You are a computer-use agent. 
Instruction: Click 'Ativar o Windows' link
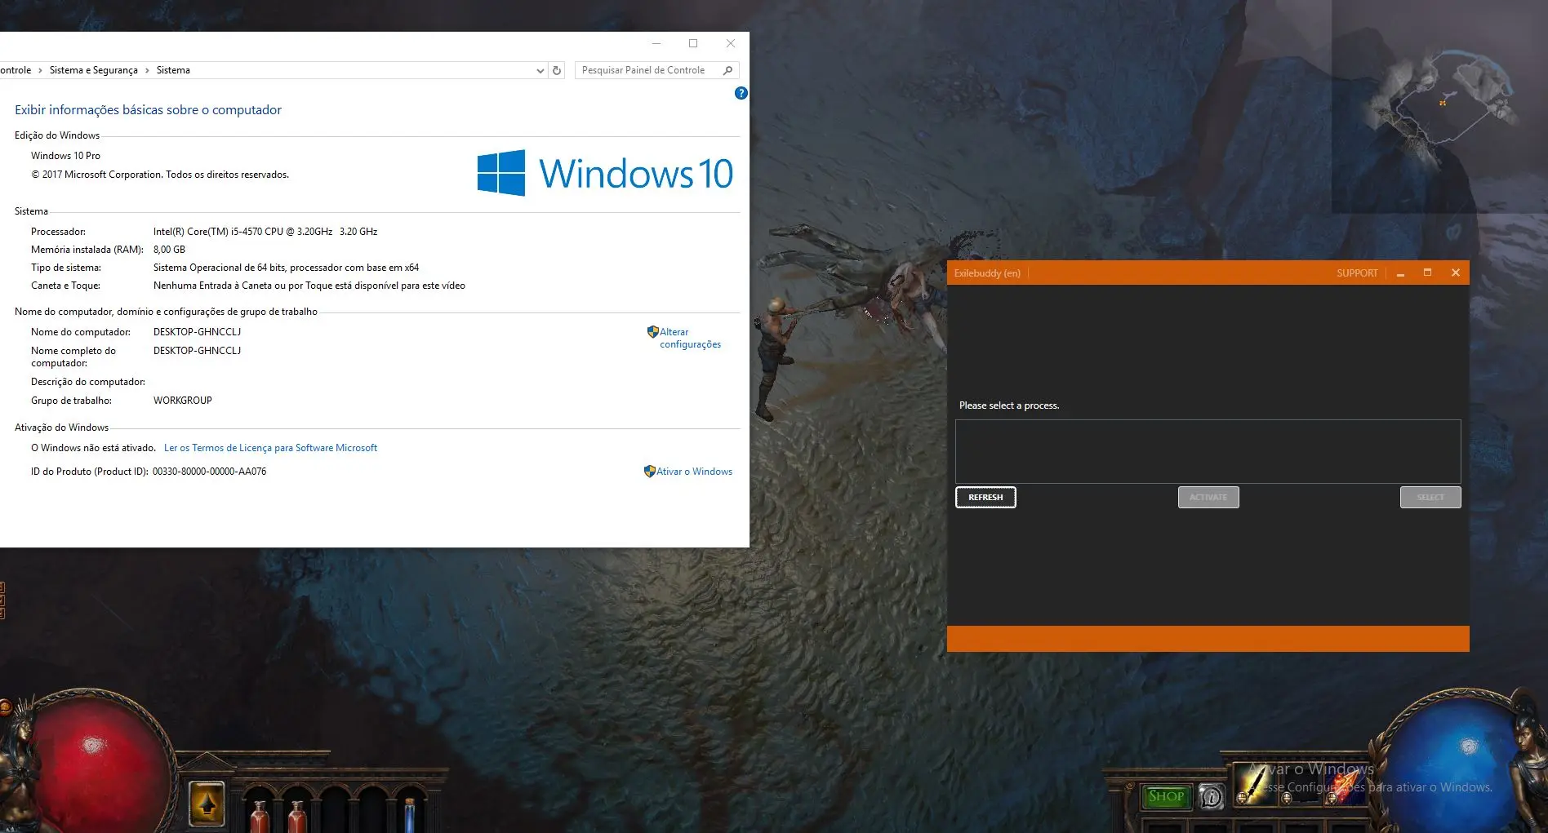[694, 472]
